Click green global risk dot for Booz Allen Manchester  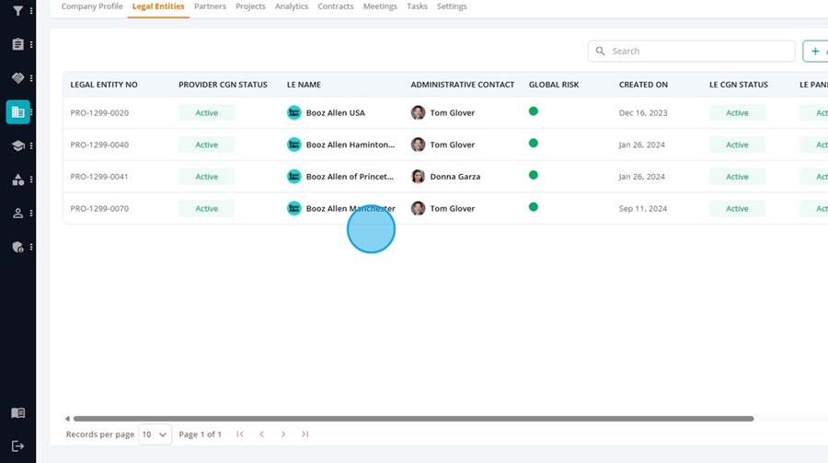(x=534, y=207)
